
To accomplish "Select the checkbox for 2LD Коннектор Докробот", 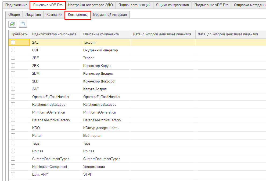I will pyautogui.click(x=13, y=81).
